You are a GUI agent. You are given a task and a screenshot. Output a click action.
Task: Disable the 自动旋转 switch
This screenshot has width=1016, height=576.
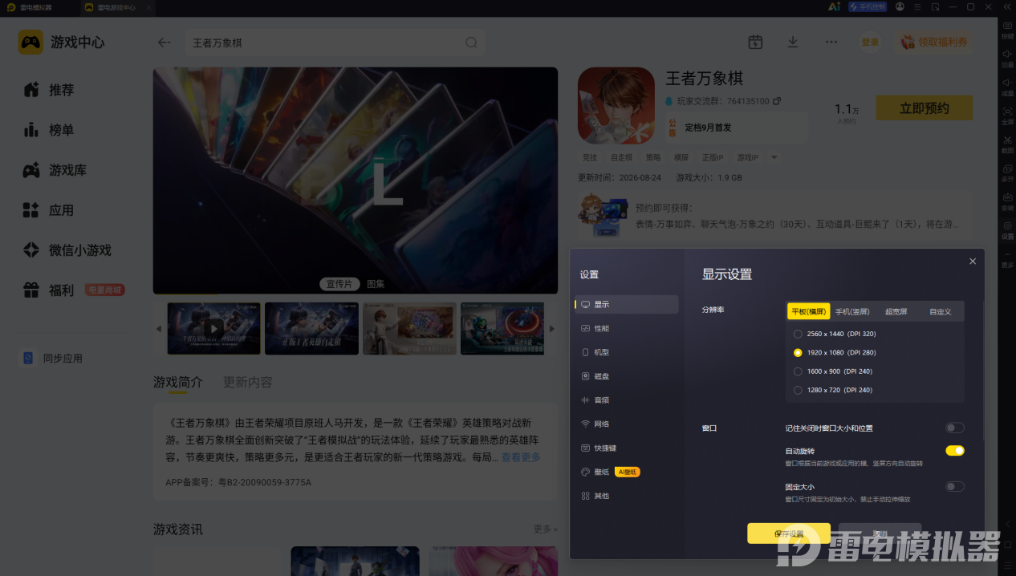[954, 451]
